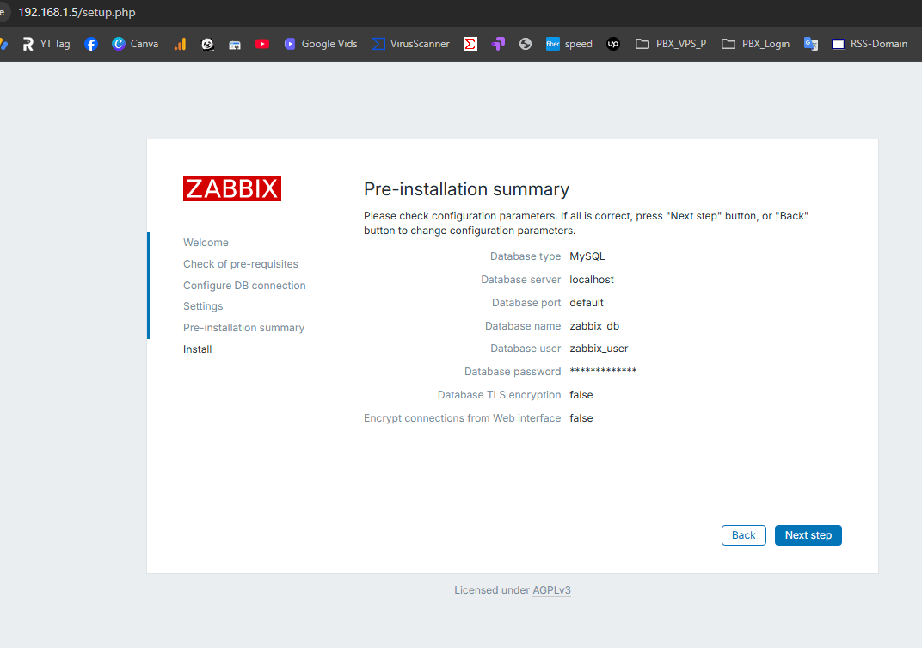Open the Google Translate bookmark icon

pyautogui.click(x=811, y=44)
